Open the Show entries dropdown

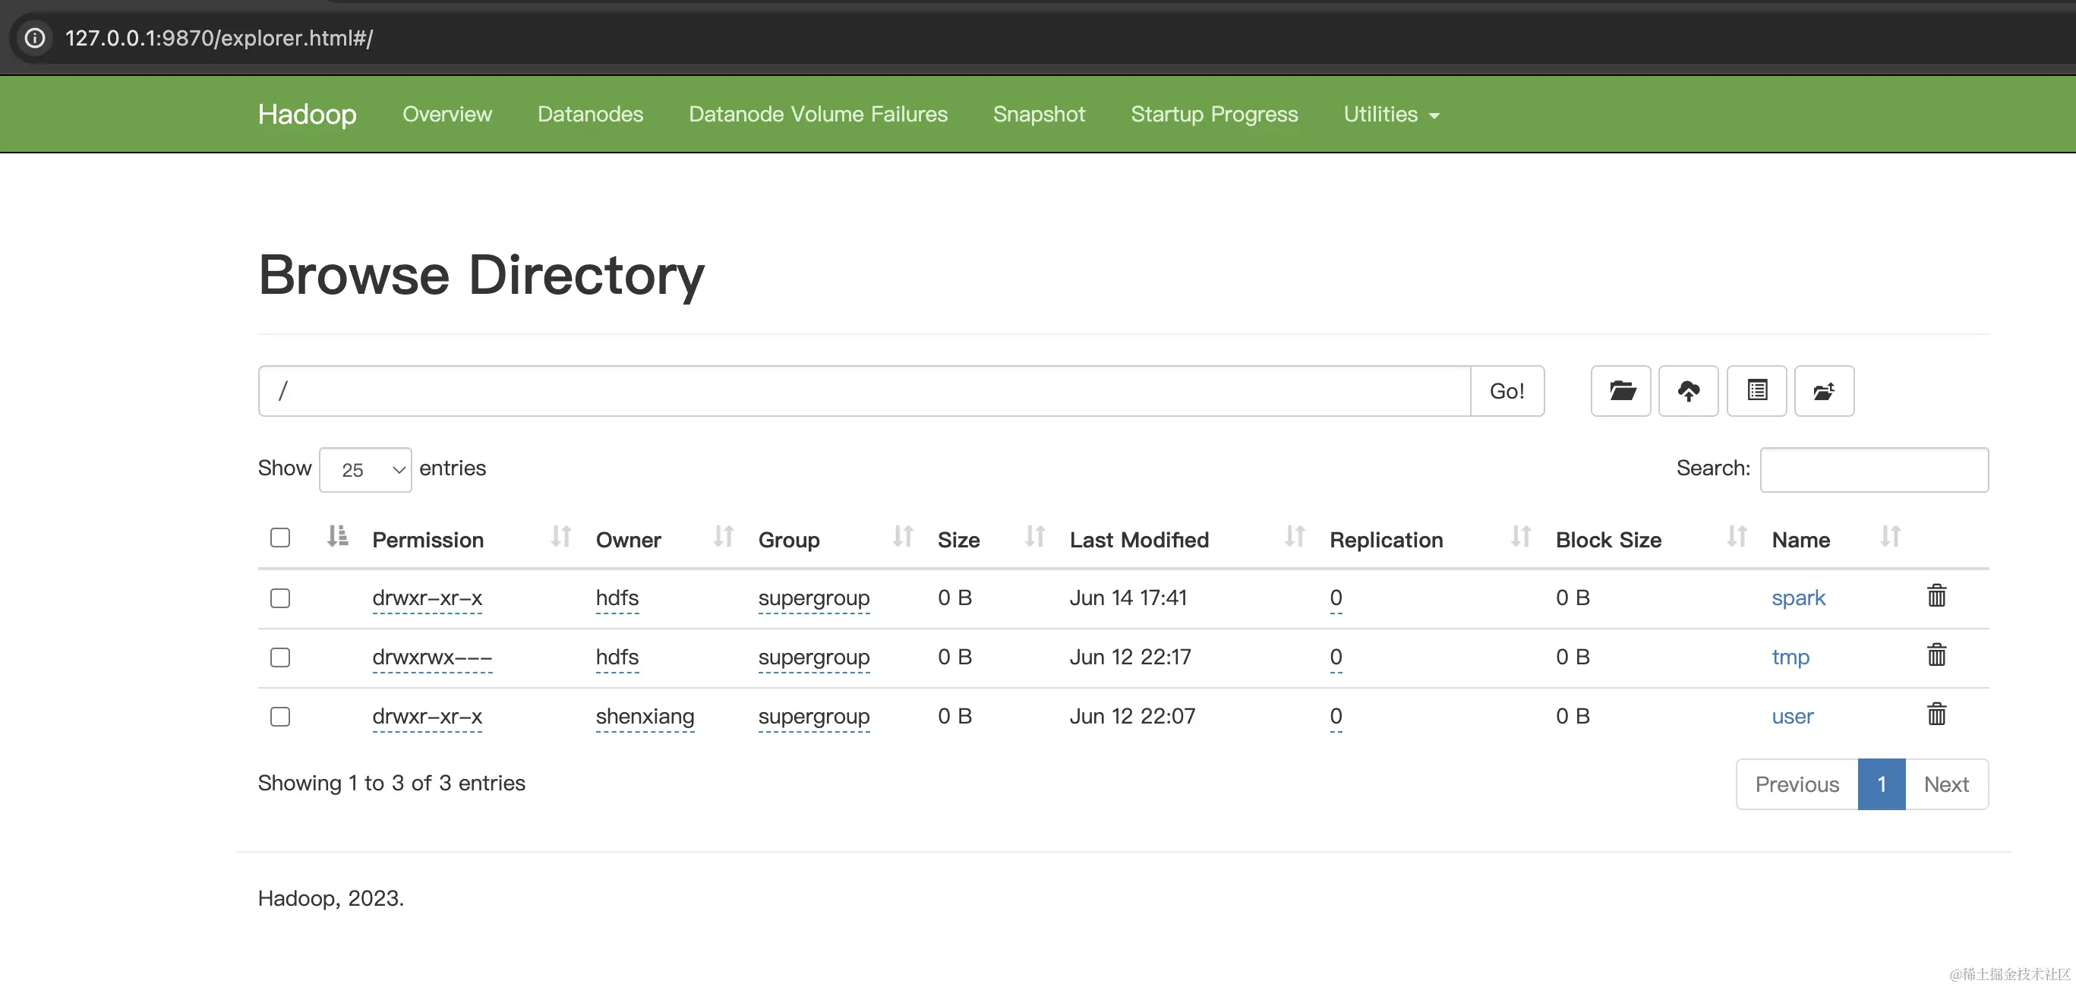(365, 469)
